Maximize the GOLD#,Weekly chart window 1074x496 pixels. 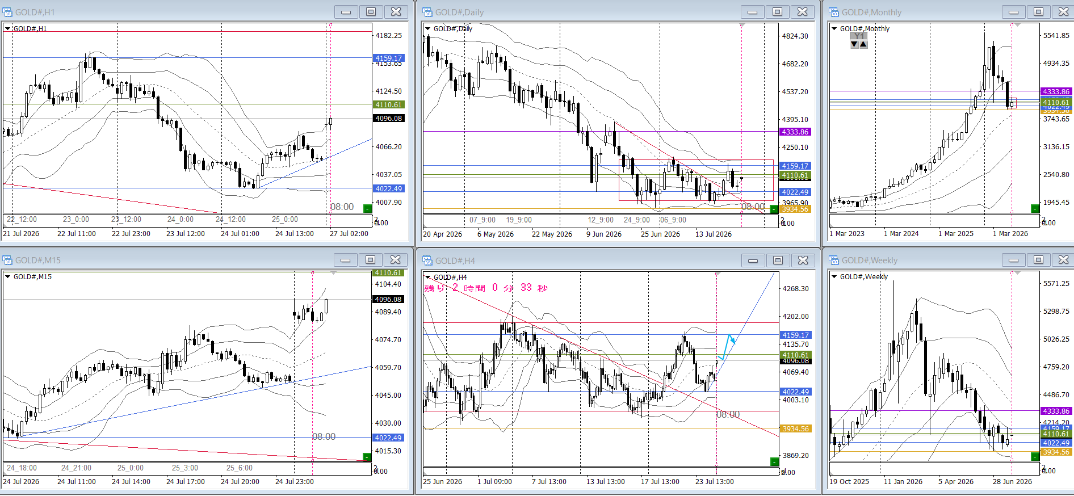click(1038, 260)
